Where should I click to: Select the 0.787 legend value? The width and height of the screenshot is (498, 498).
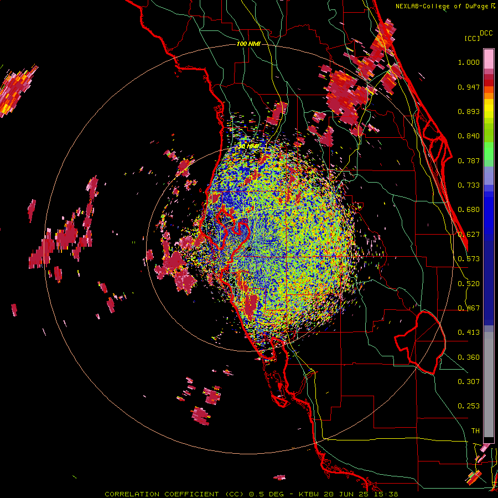point(469,160)
